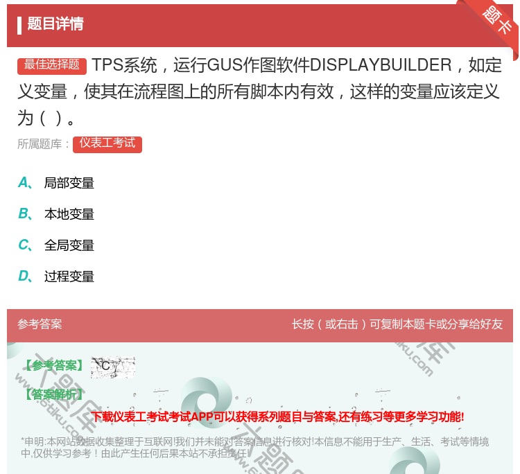Image resolution: width=520 pixels, height=474 pixels.
Task: Click the red 下载仪表工考试考试APP promotion link
Action: click(x=277, y=416)
